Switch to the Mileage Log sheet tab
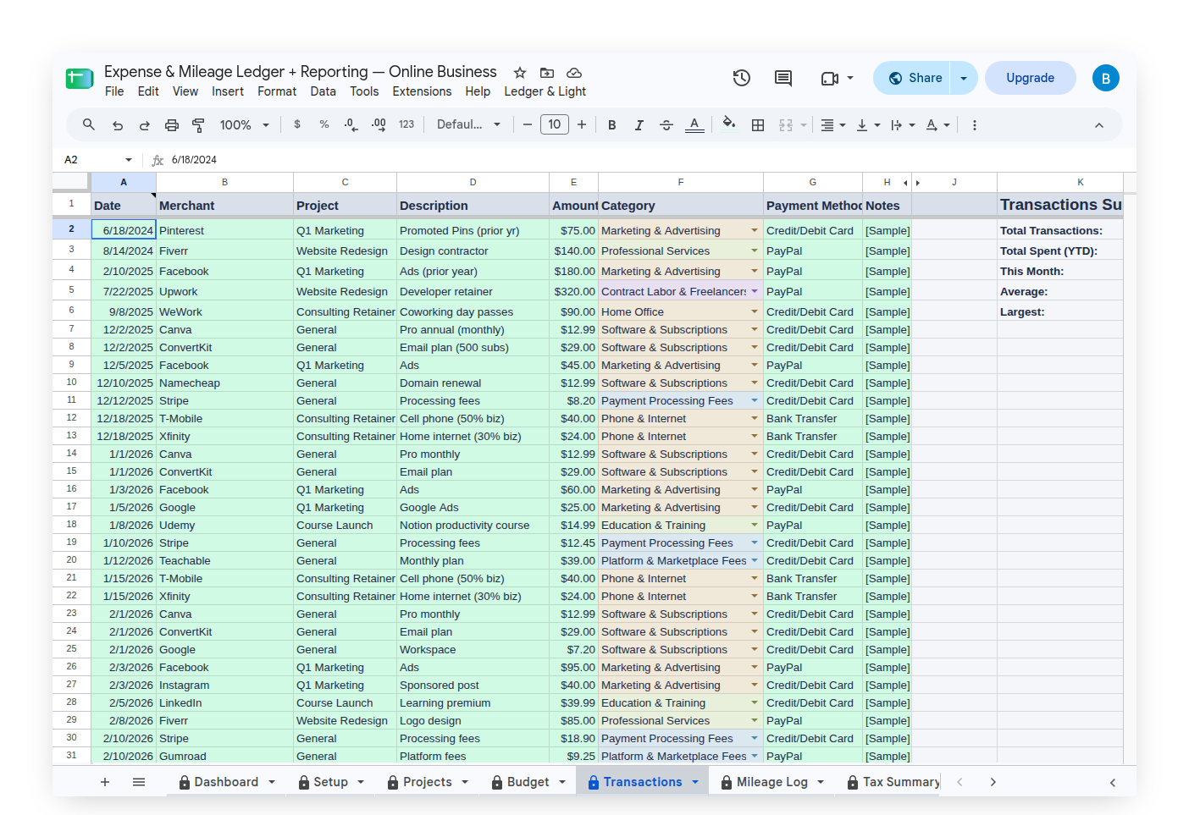This screenshot has width=1189, height=815. coord(771,782)
